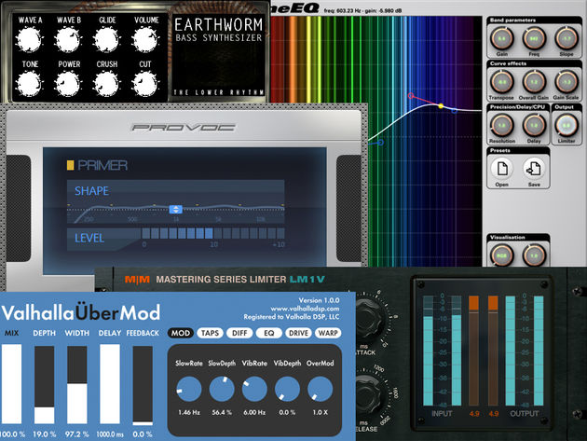
Task: Click the CRUSH knob on Earthworm
Action: [107, 84]
